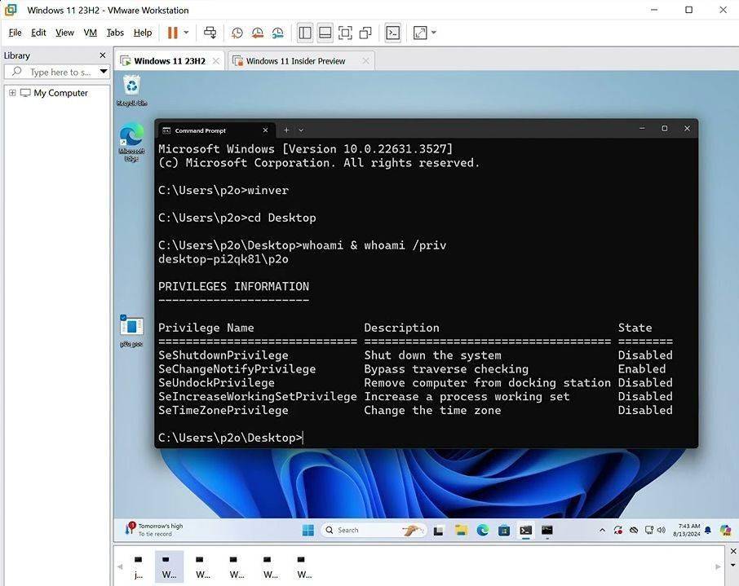Open the Edit menu

pos(38,33)
